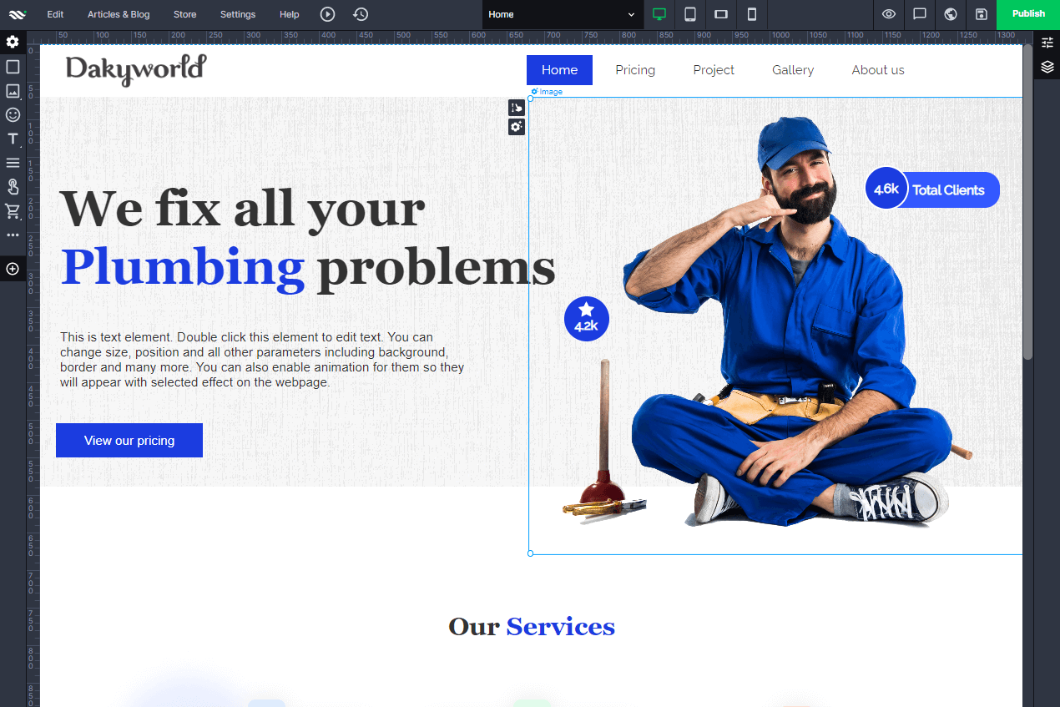Viewport: 1060px width, 707px height.
Task: Open the layers panel icon
Action: (x=1047, y=67)
